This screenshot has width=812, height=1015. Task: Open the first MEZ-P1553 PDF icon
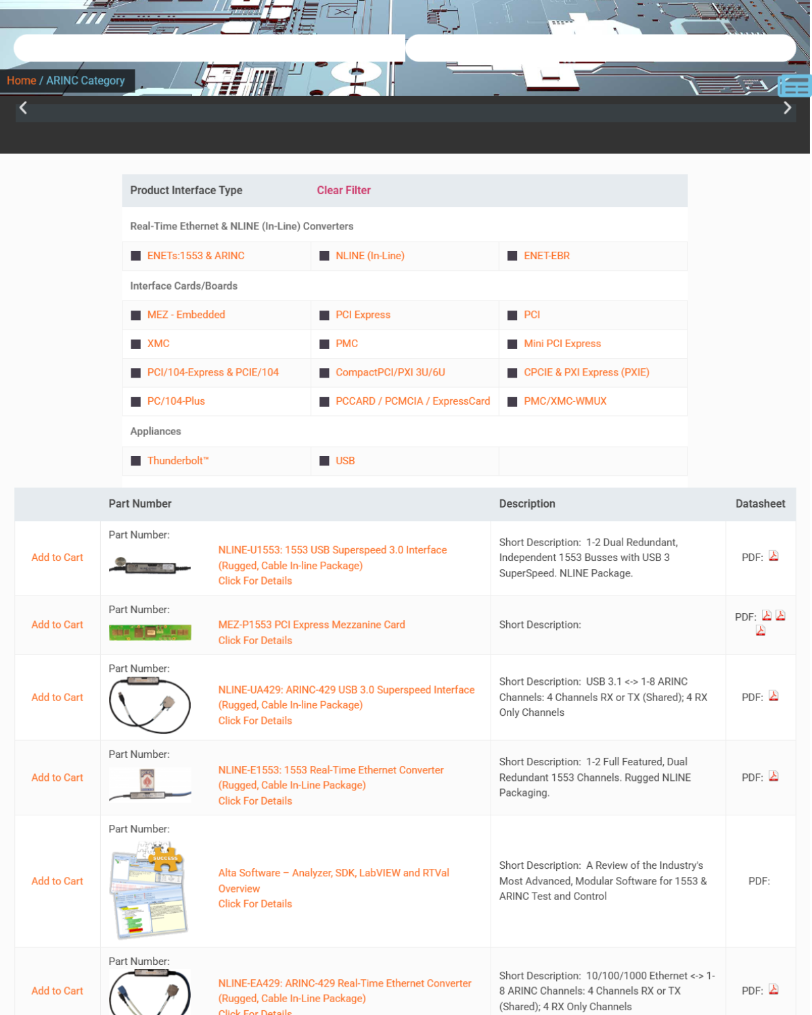click(x=767, y=616)
